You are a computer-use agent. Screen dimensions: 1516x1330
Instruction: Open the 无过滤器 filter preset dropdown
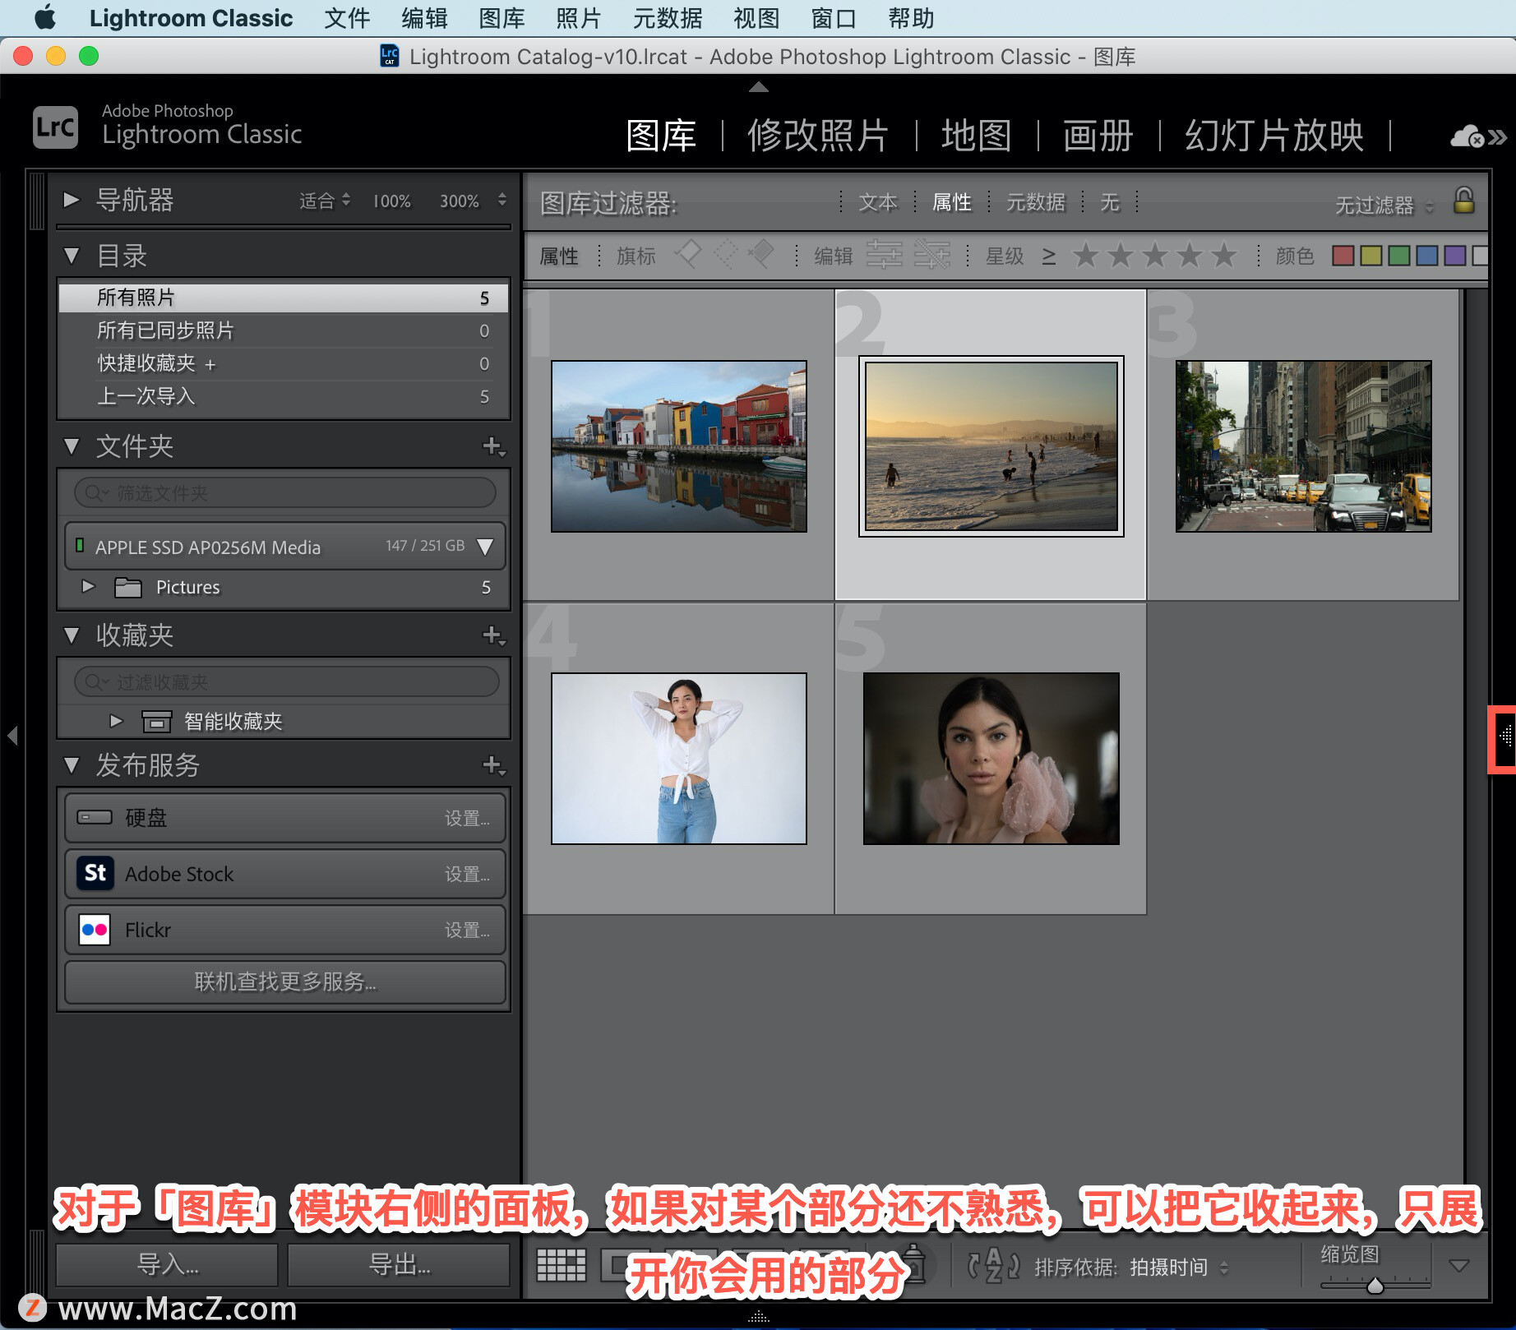1384,205
